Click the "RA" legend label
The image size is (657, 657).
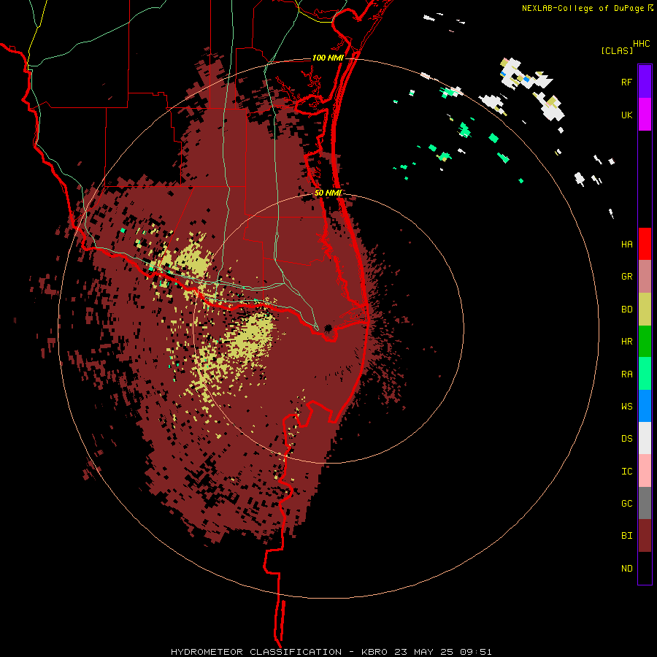click(626, 374)
